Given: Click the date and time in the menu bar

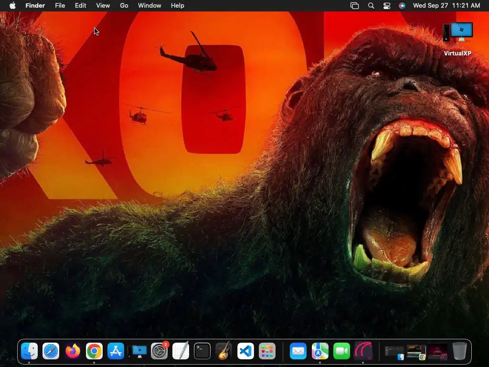Looking at the screenshot, I should pos(446,6).
